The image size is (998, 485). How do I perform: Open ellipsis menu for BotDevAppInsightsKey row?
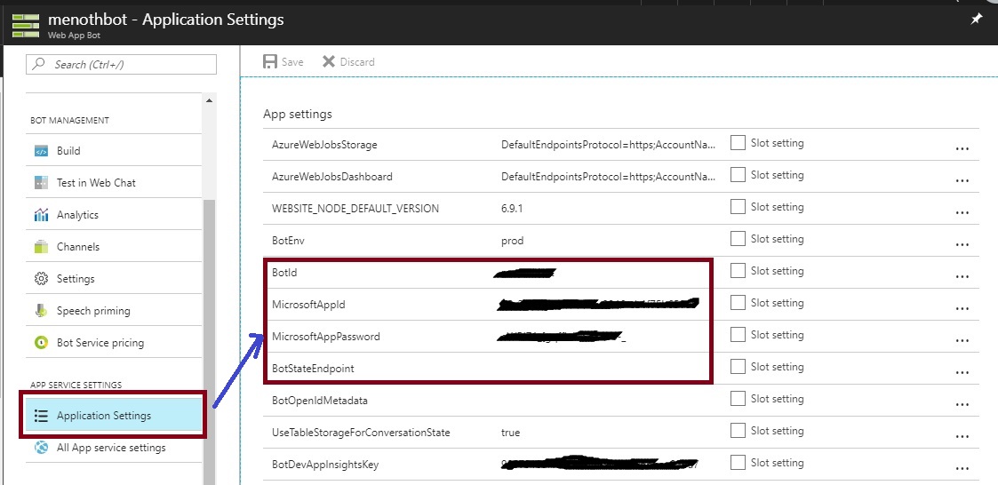coord(962,469)
